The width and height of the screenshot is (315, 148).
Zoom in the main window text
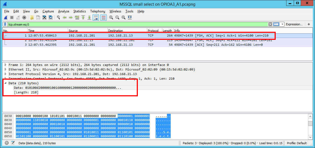(x=111, y=17)
